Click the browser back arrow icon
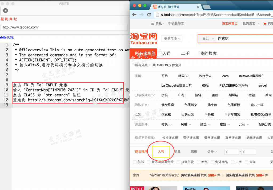This screenshot has width=273, height=190. 134,15
